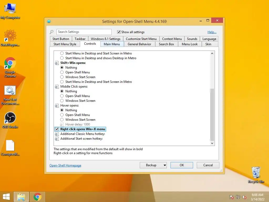Open My Computer desktop icon
269x202 pixels.
10,11
